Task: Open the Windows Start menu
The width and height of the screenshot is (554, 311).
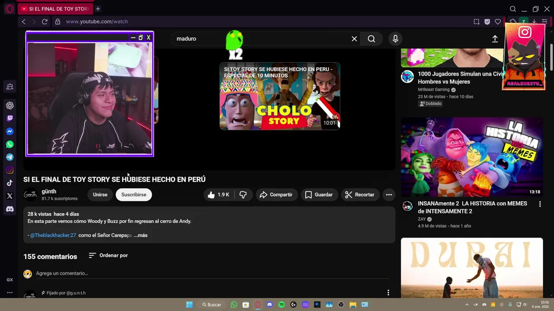Action: pyautogui.click(x=189, y=305)
